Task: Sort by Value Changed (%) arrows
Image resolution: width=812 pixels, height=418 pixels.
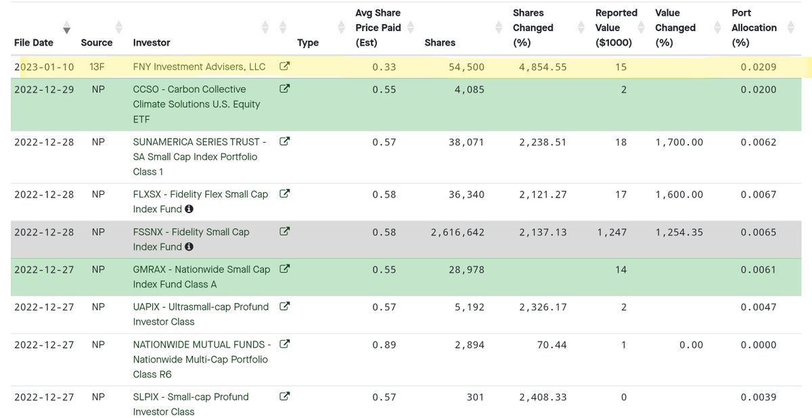Action: (717, 28)
